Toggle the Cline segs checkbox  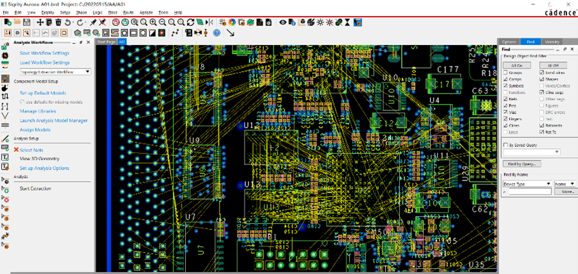point(541,92)
